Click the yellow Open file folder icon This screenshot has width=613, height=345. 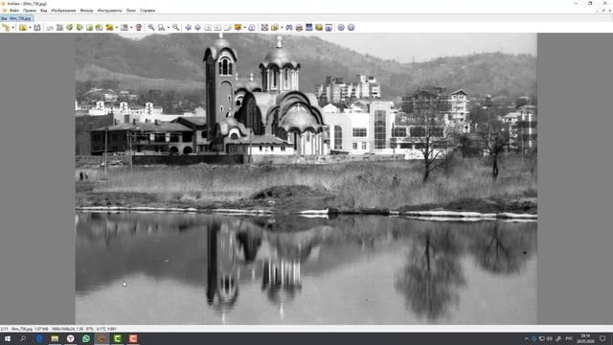tap(23, 28)
